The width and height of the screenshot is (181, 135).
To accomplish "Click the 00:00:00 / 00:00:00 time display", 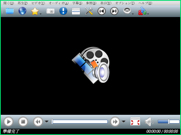I will [162, 131].
